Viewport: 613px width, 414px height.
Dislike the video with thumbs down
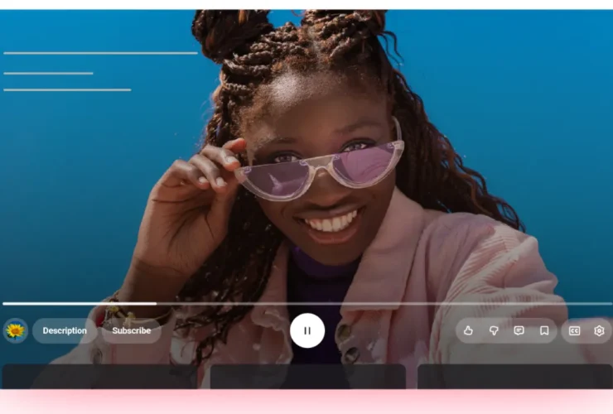[x=494, y=330]
